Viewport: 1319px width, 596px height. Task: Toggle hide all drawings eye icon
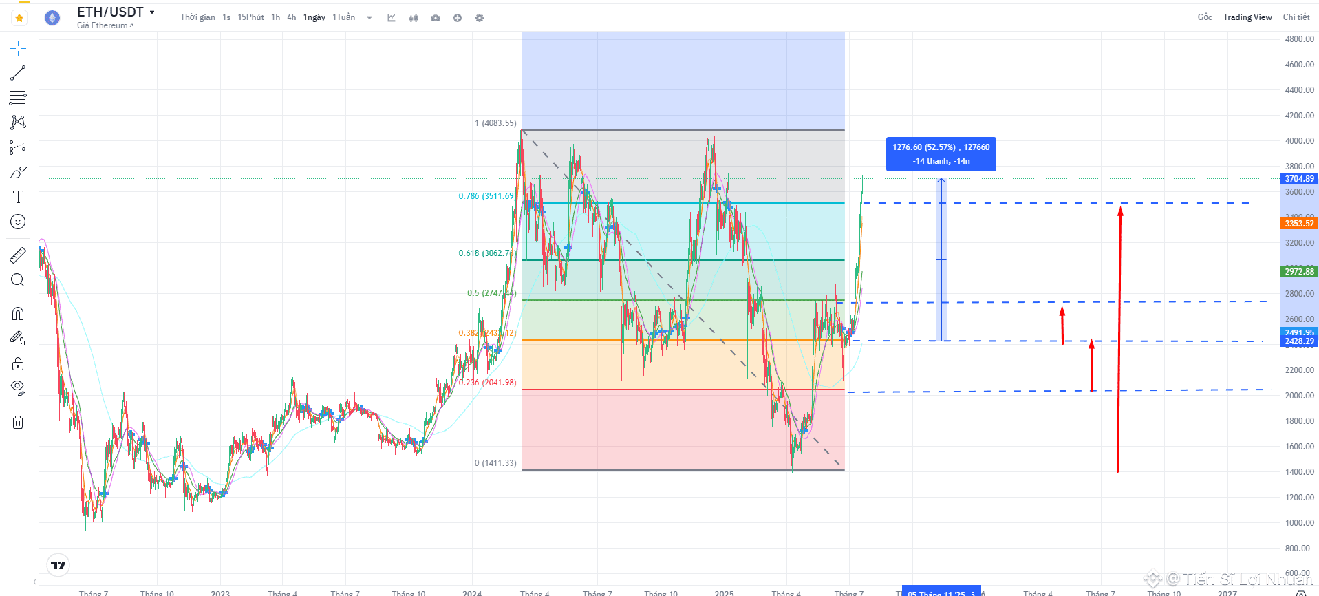coord(18,387)
